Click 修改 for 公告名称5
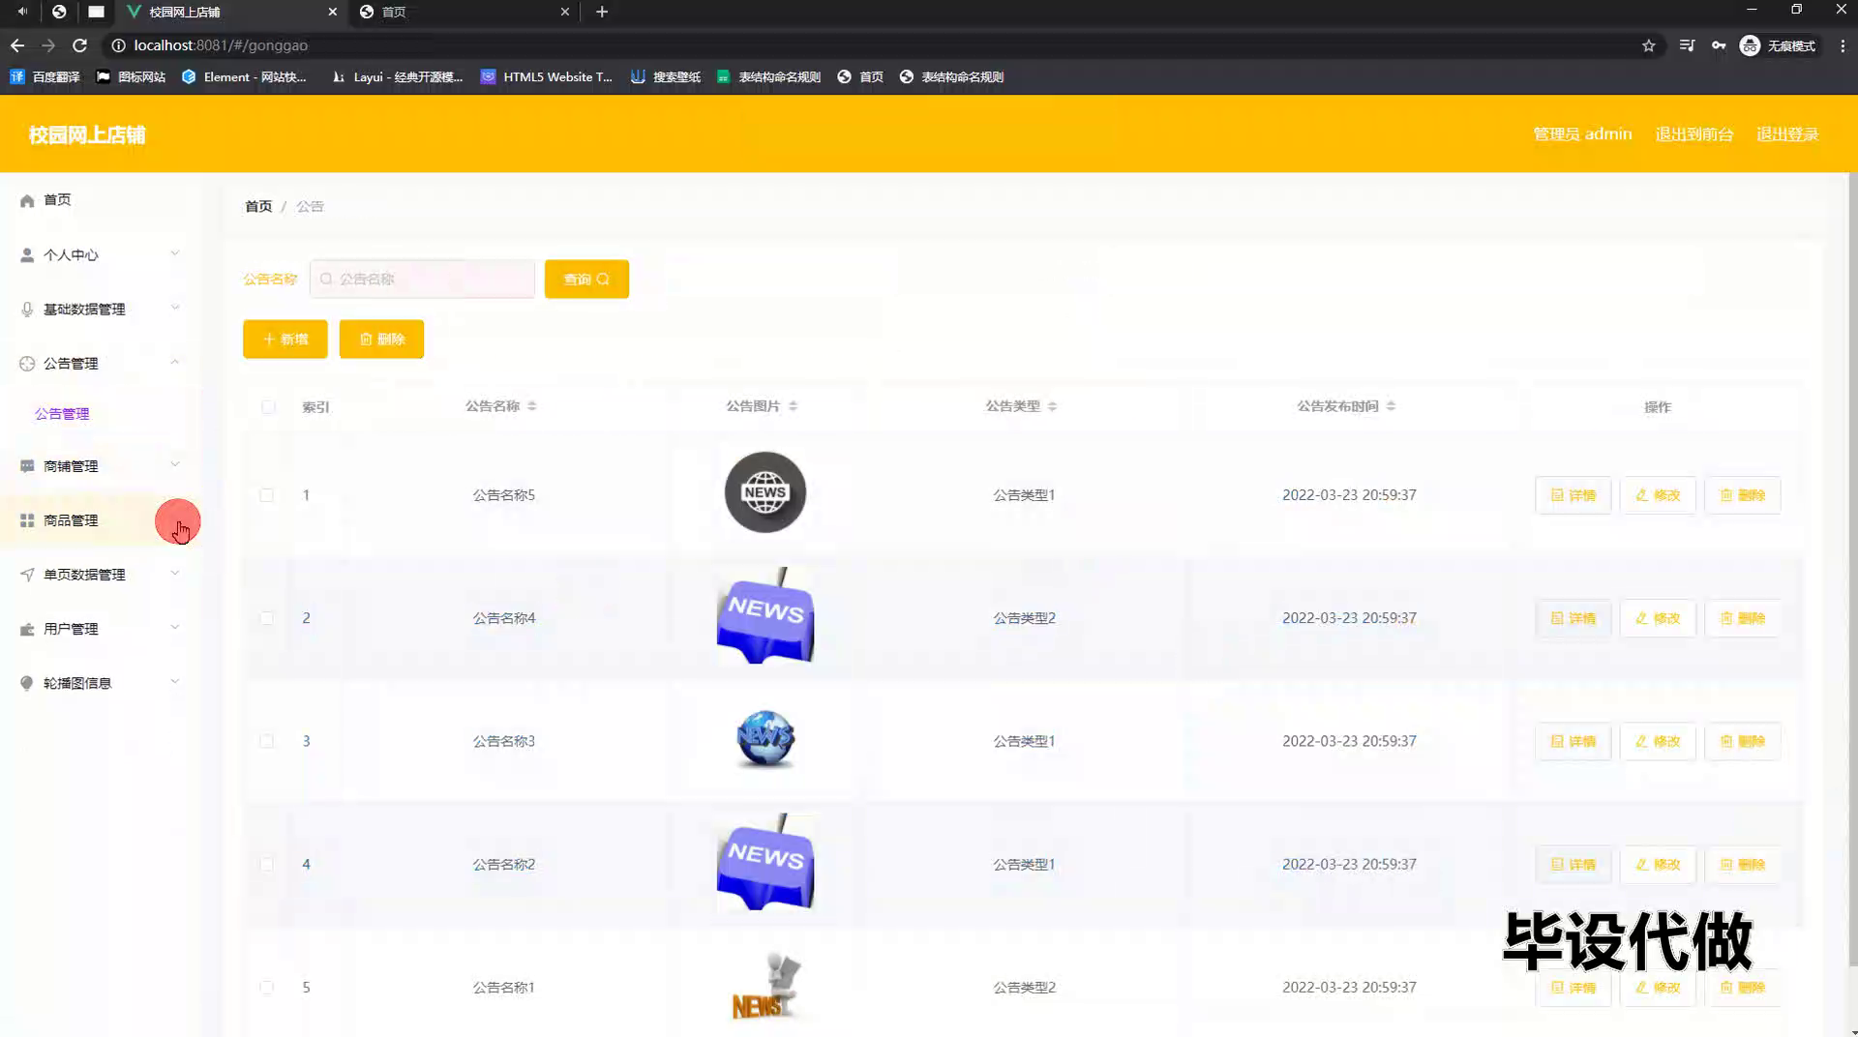 pos(1658,495)
